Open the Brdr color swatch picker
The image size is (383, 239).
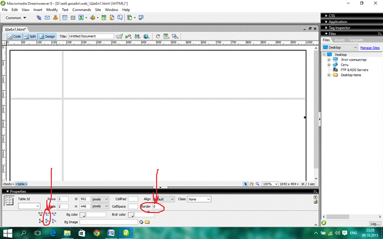pyautogui.click(x=131, y=215)
